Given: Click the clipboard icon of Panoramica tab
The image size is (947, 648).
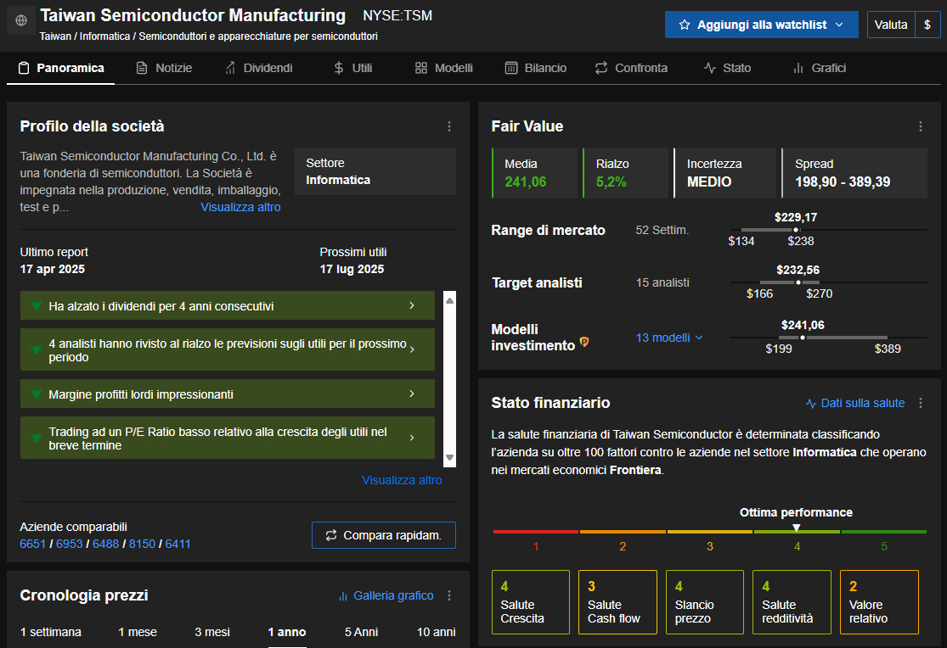Looking at the screenshot, I should click(x=24, y=68).
